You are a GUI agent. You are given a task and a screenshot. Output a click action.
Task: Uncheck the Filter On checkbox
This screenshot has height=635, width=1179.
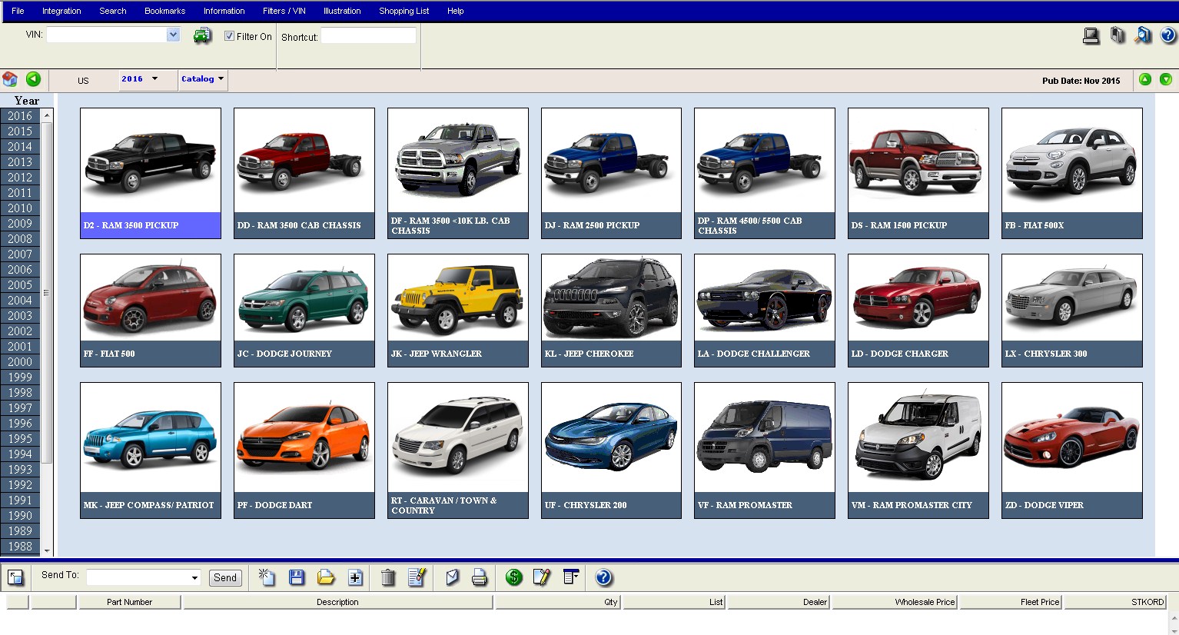[229, 36]
